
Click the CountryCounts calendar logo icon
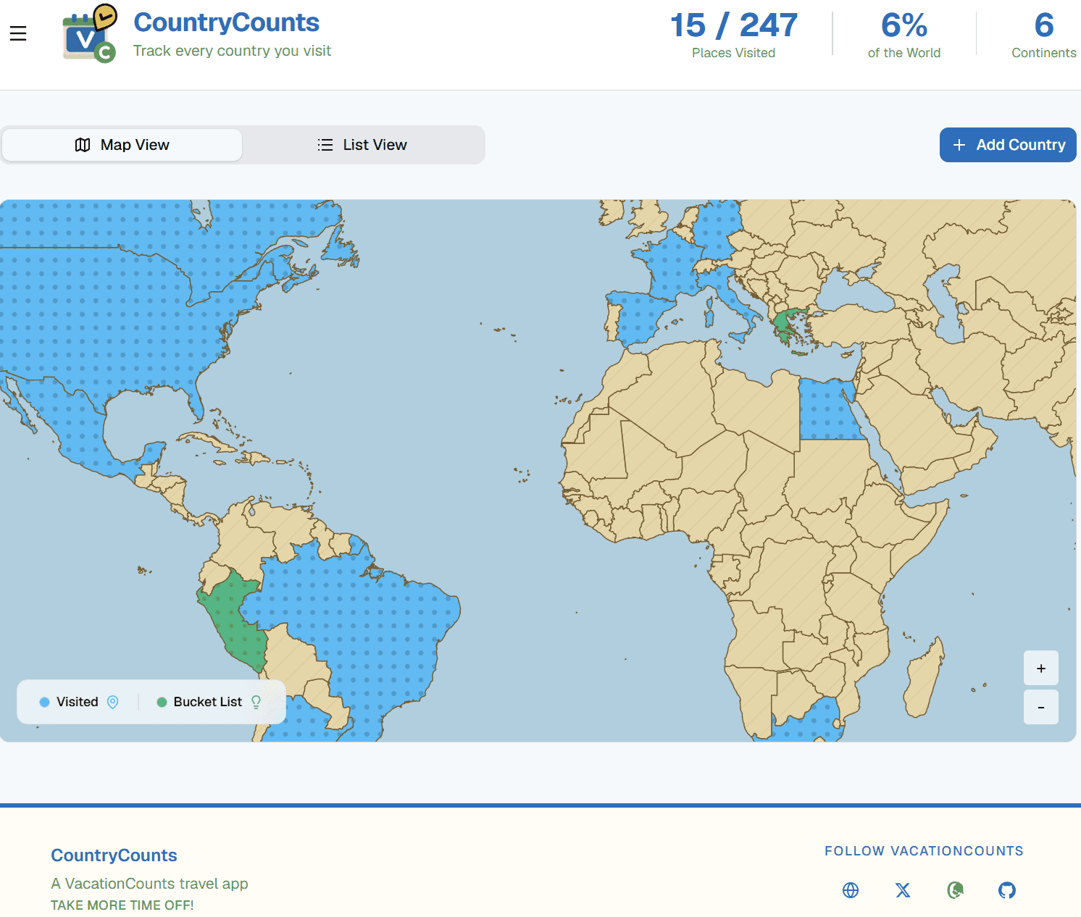pyautogui.click(x=90, y=33)
